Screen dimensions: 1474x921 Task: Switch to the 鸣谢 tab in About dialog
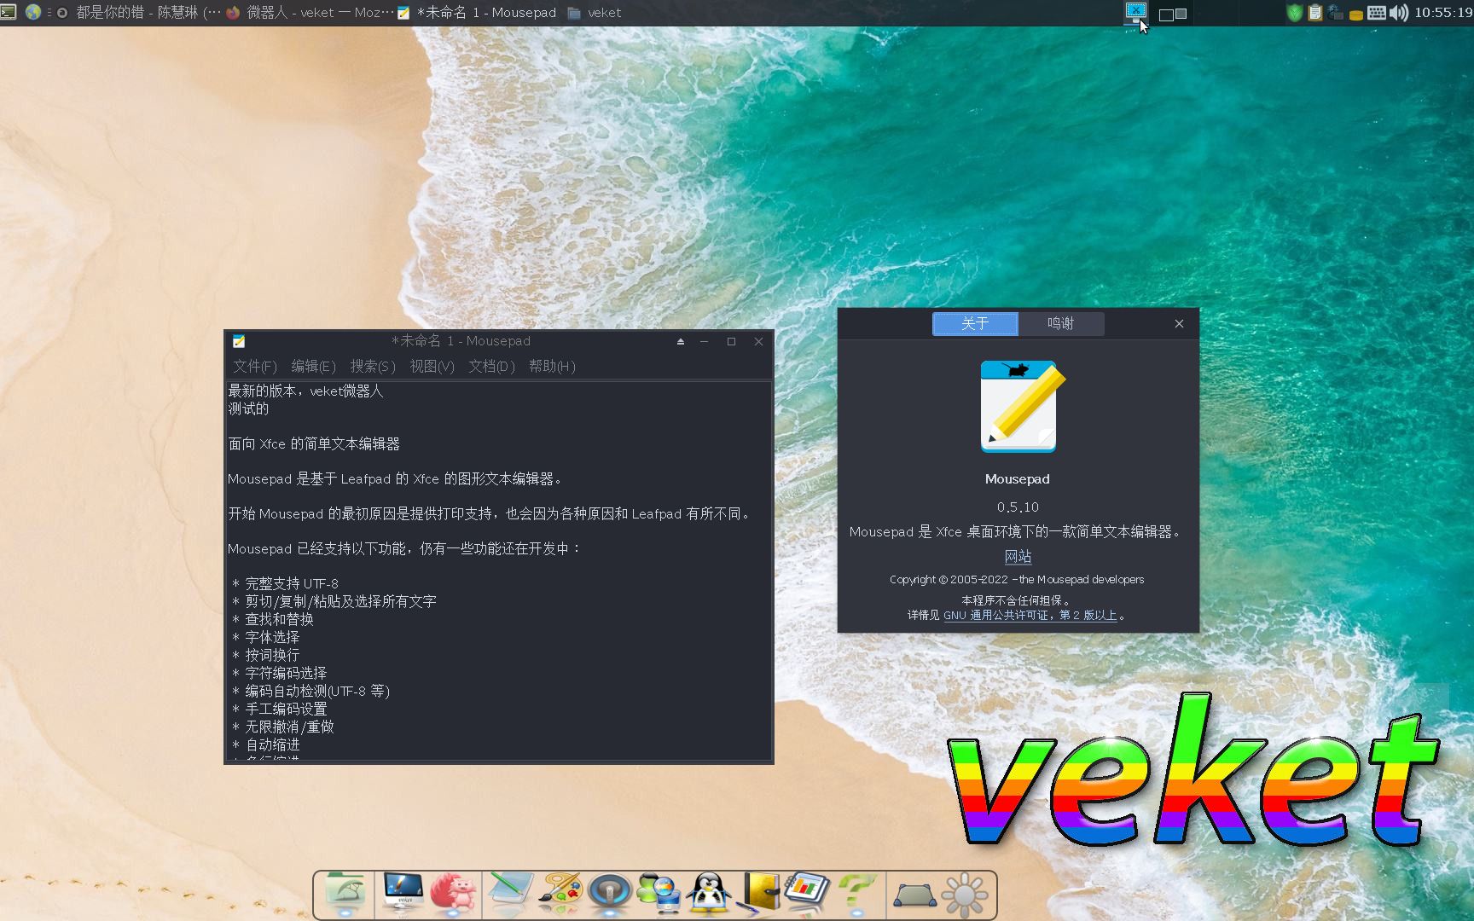point(1061,324)
